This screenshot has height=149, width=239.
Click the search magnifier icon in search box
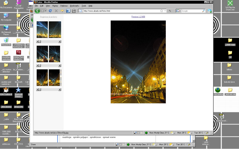204,11
